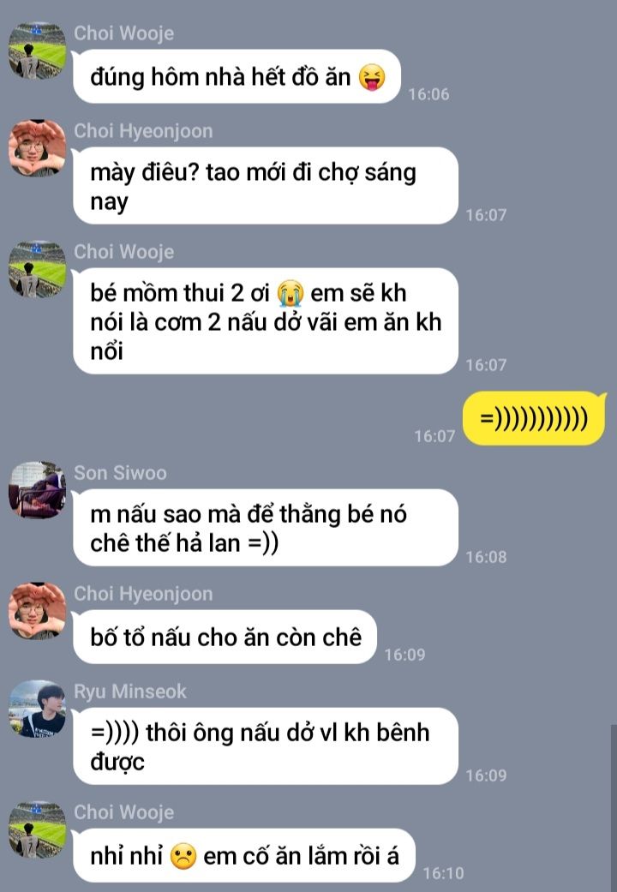Click Choi Hyeonjoon's name above 16:09 message
Screen dimensions: 617x892
(143, 593)
